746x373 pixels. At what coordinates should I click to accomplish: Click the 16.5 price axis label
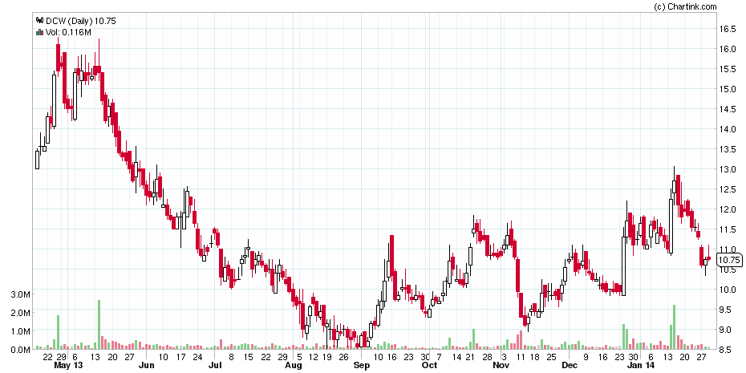click(727, 29)
